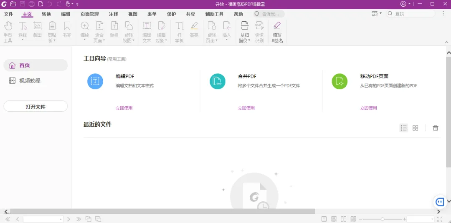Enable single page view in status bar
Screen dimensions: 451x223
click(x=324, y=219)
